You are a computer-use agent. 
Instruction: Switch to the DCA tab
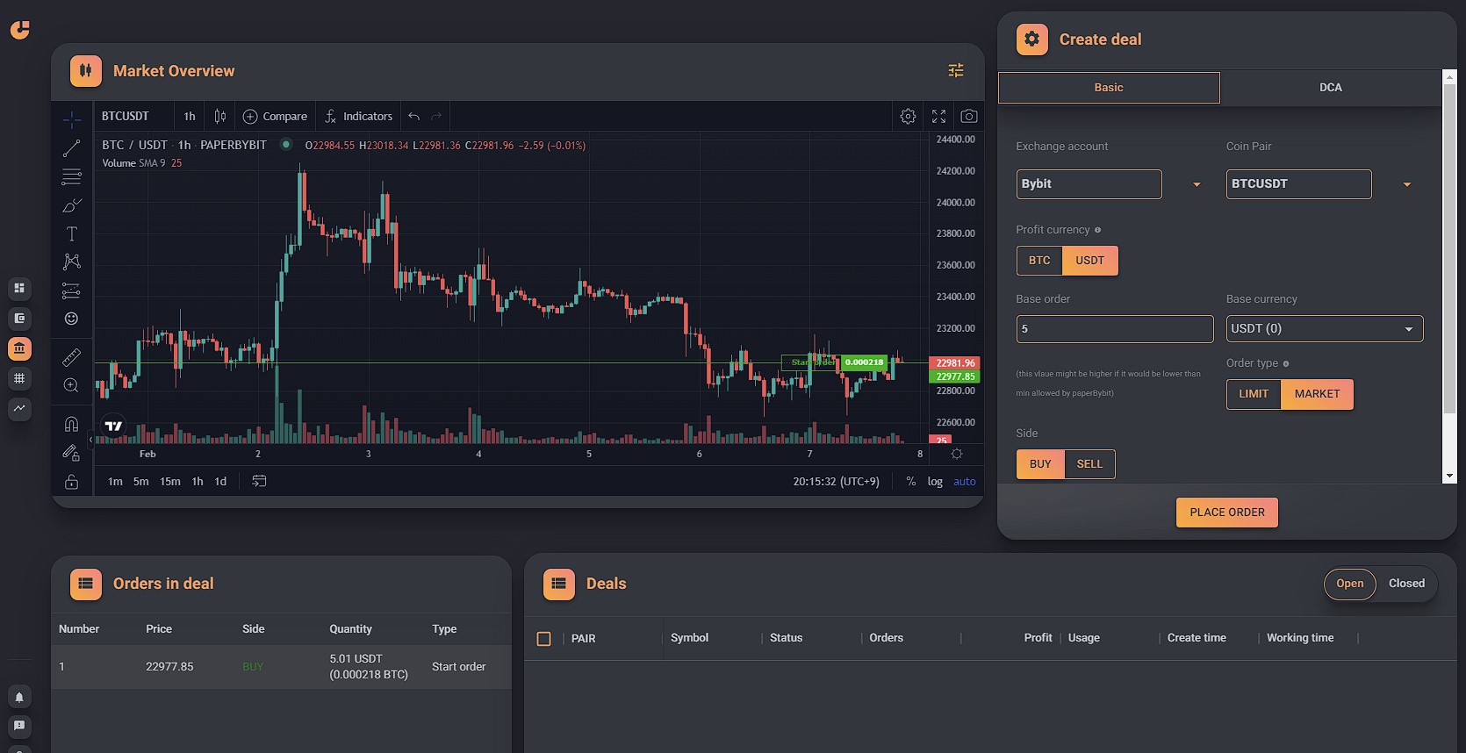1331,87
